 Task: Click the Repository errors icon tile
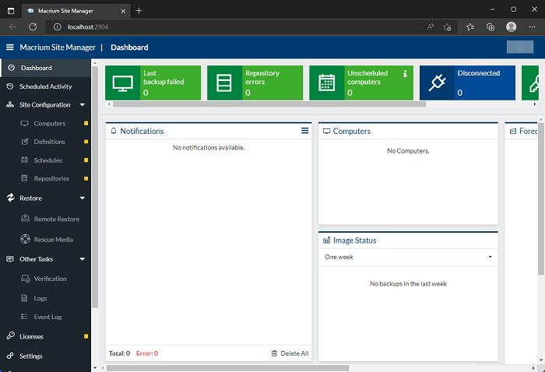click(x=224, y=82)
